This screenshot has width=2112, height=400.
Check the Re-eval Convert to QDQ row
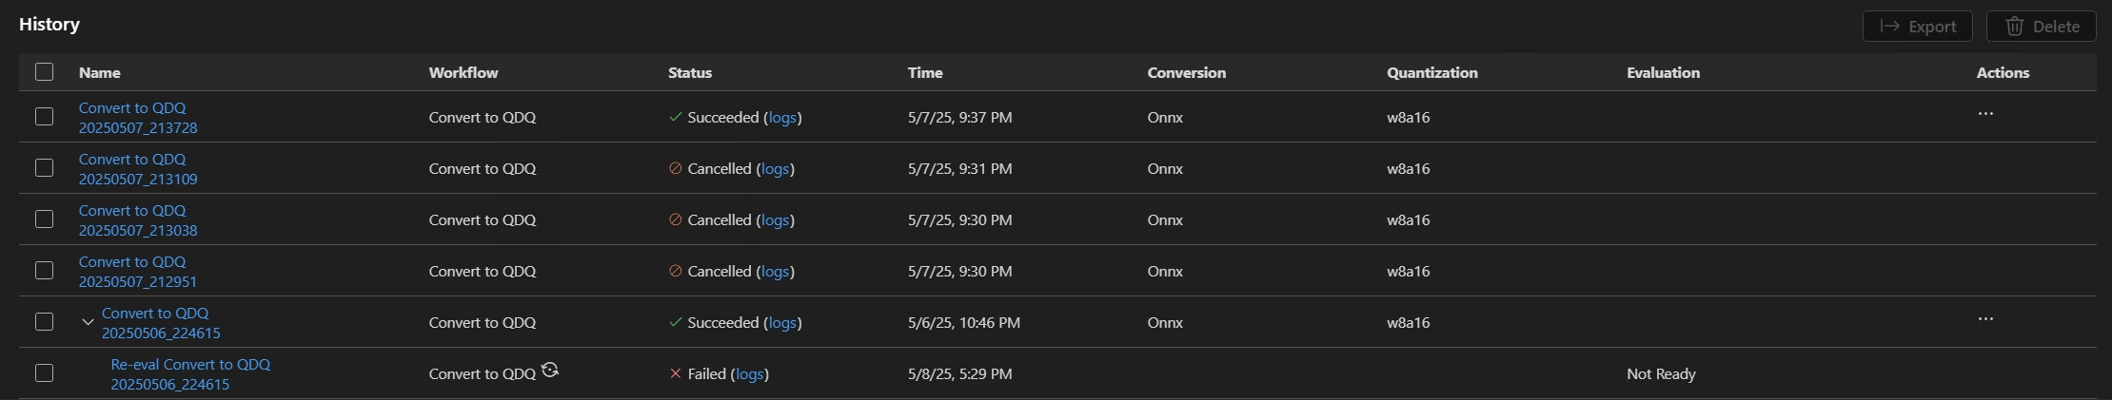tap(44, 373)
